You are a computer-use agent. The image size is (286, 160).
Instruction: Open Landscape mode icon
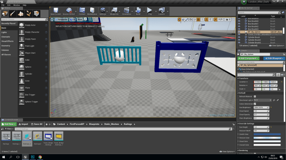(x=20, y=14)
